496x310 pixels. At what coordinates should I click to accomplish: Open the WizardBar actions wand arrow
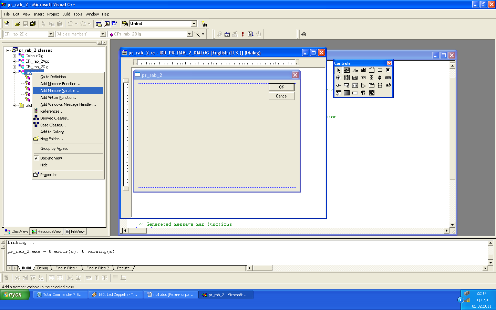tap(203, 34)
